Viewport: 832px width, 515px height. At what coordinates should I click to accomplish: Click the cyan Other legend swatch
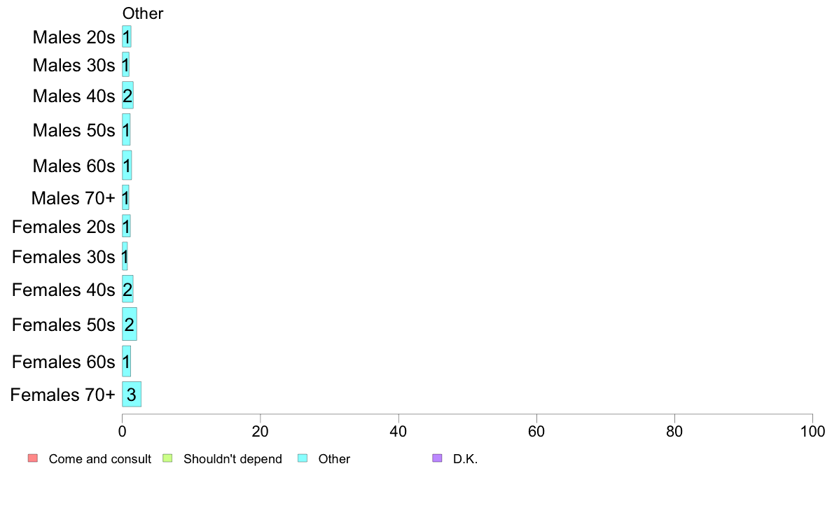[303, 458]
